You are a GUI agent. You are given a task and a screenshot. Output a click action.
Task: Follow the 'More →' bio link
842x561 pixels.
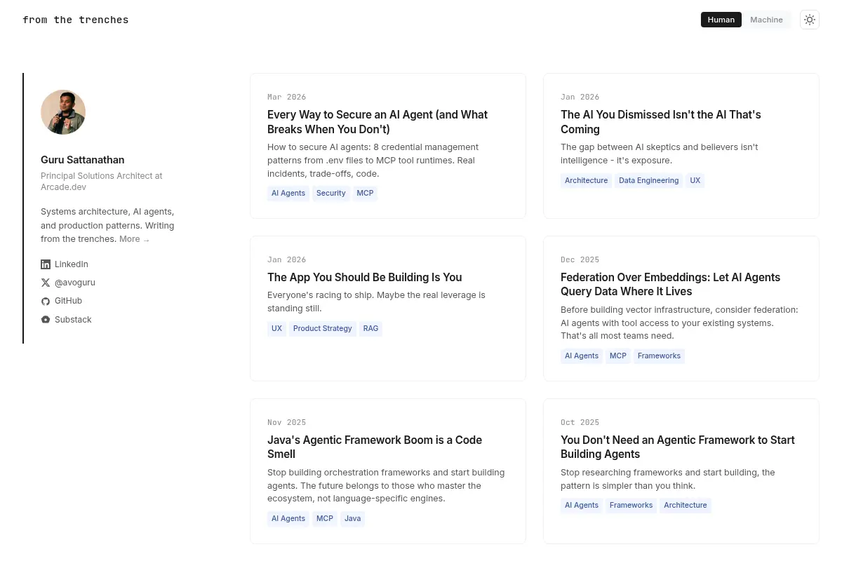pyautogui.click(x=134, y=239)
